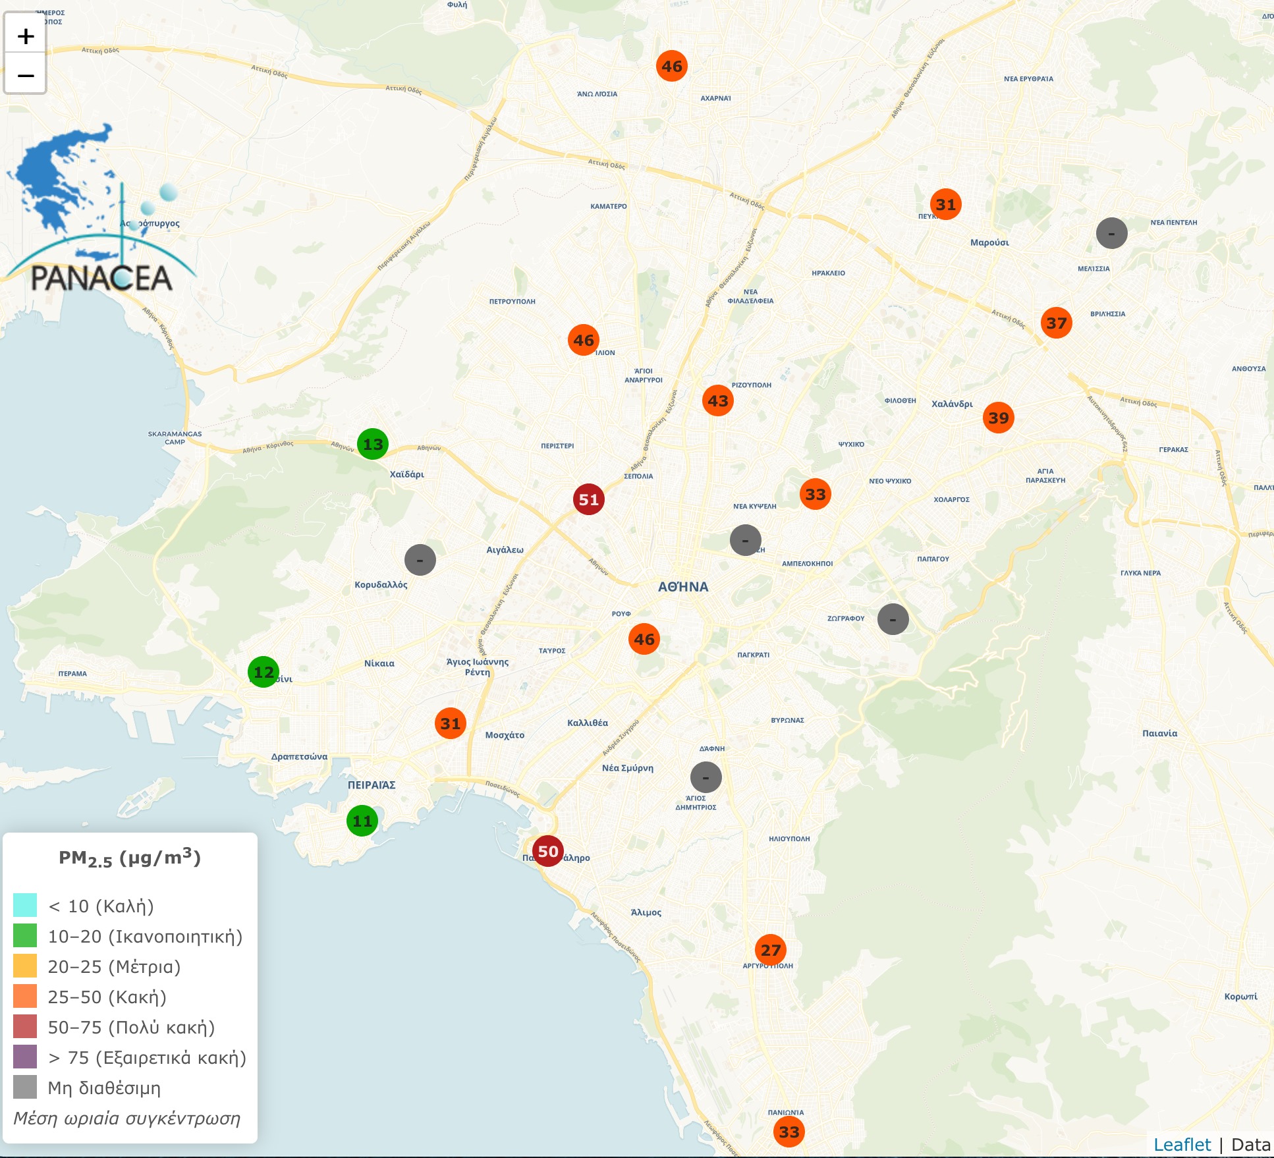Click the orange 43 sensor marker
This screenshot has width=1274, height=1158.
coord(717,400)
